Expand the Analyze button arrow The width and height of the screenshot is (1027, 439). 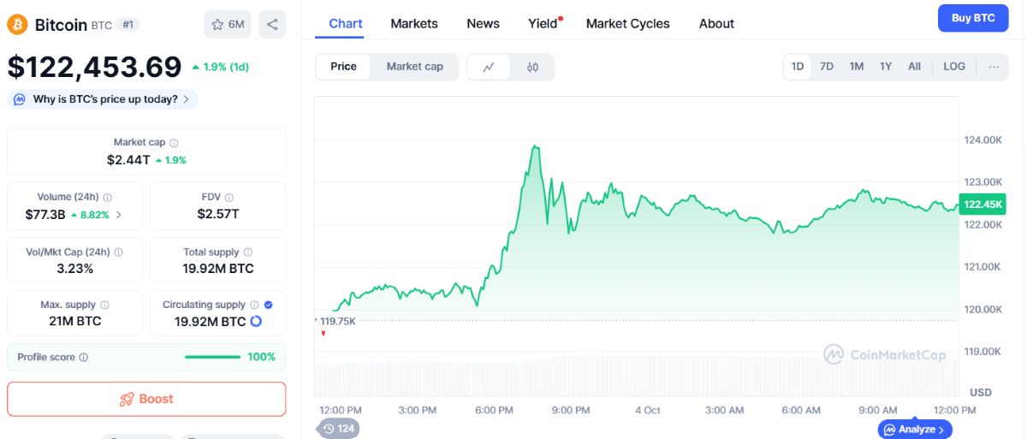[941, 430]
